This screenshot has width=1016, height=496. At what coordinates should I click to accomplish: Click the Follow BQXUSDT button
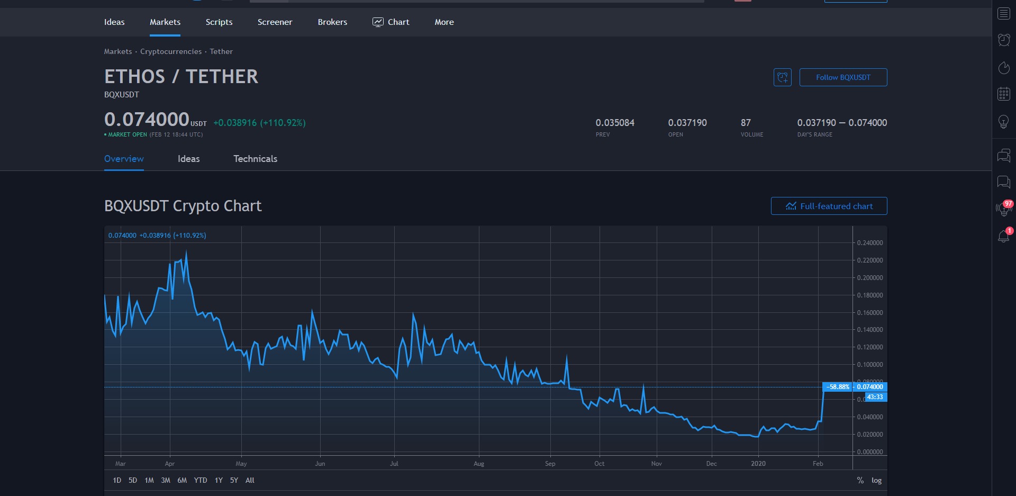pyautogui.click(x=843, y=77)
